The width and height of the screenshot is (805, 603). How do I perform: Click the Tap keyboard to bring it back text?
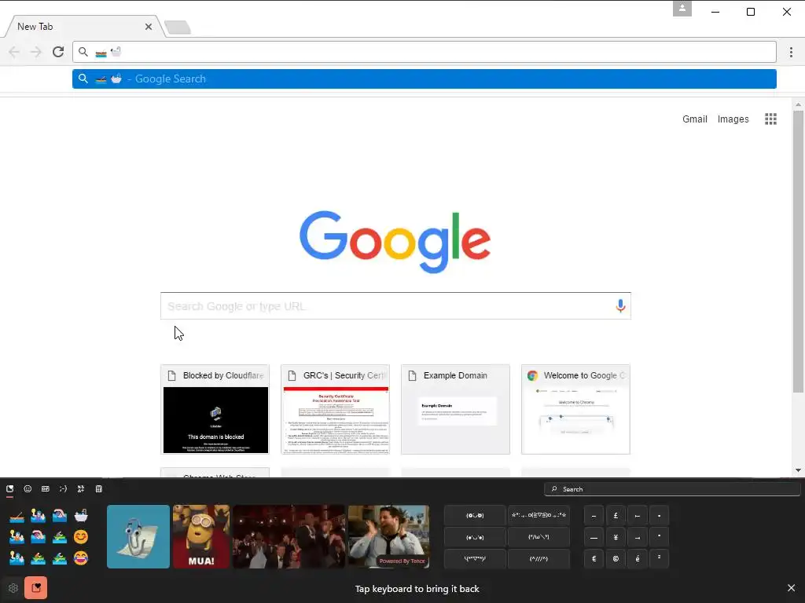click(x=417, y=589)
